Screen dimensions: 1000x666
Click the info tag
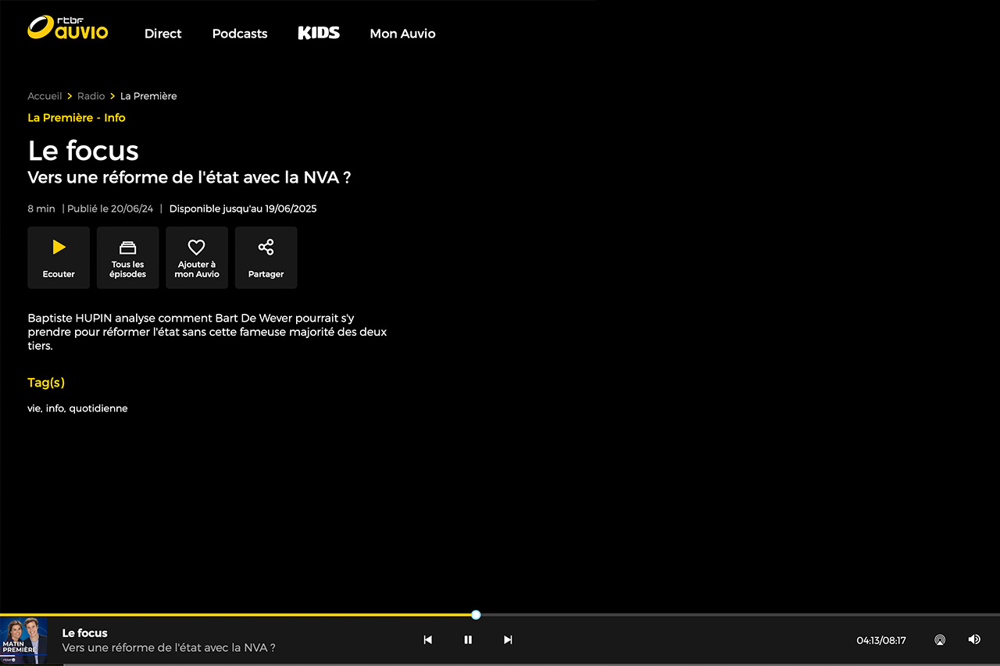click(55, 408)
